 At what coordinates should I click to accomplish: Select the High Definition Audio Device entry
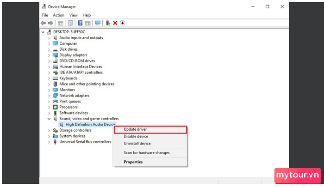point(90,124)
